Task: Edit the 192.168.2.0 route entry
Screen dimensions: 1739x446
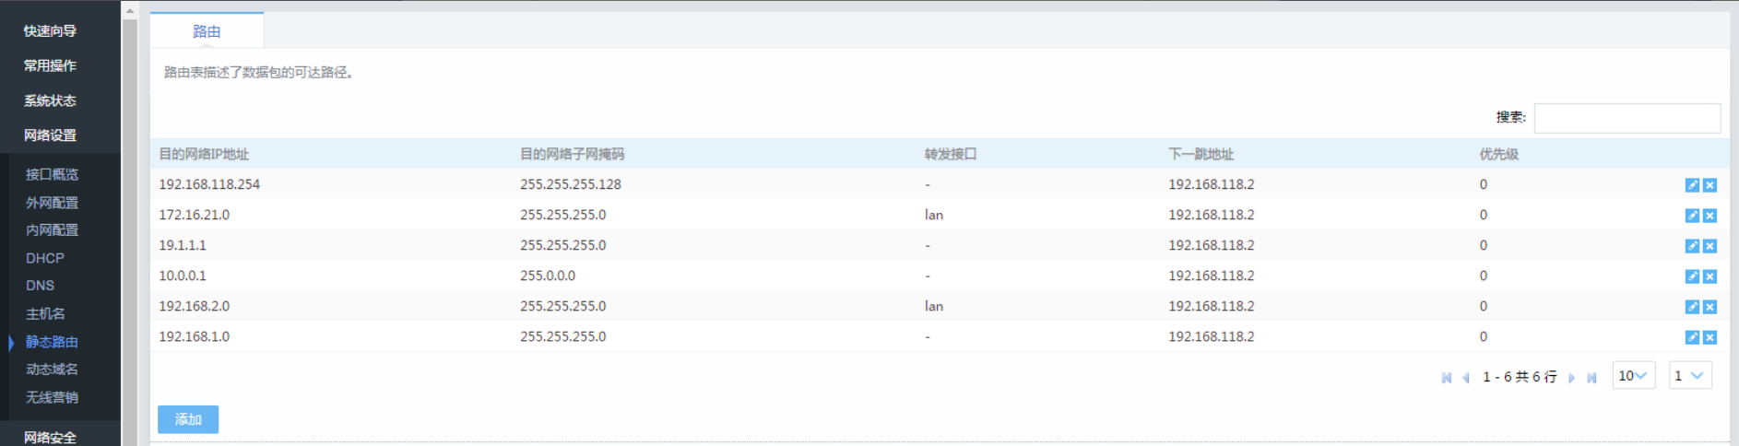Action: pyautogui.click(x=1692, y=307)
